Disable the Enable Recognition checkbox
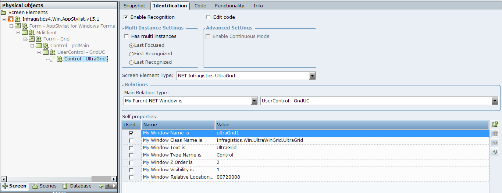The height and width of the screenshot is (193, 502). 126,17
